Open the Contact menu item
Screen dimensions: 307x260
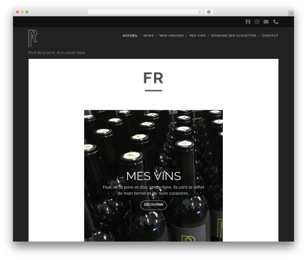270,36
